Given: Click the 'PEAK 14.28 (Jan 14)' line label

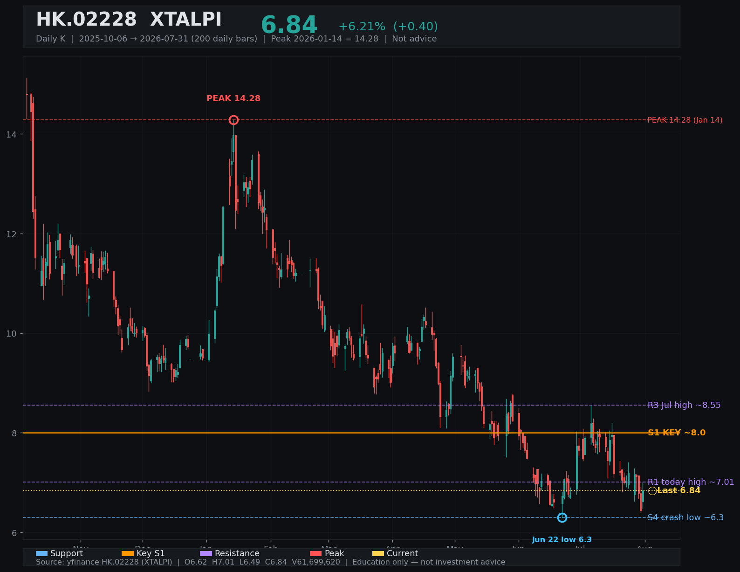Looking at the screenshot, I should tap(685, 120).
